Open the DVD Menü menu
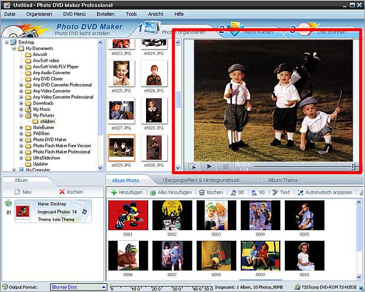 [x=74, y=14]
